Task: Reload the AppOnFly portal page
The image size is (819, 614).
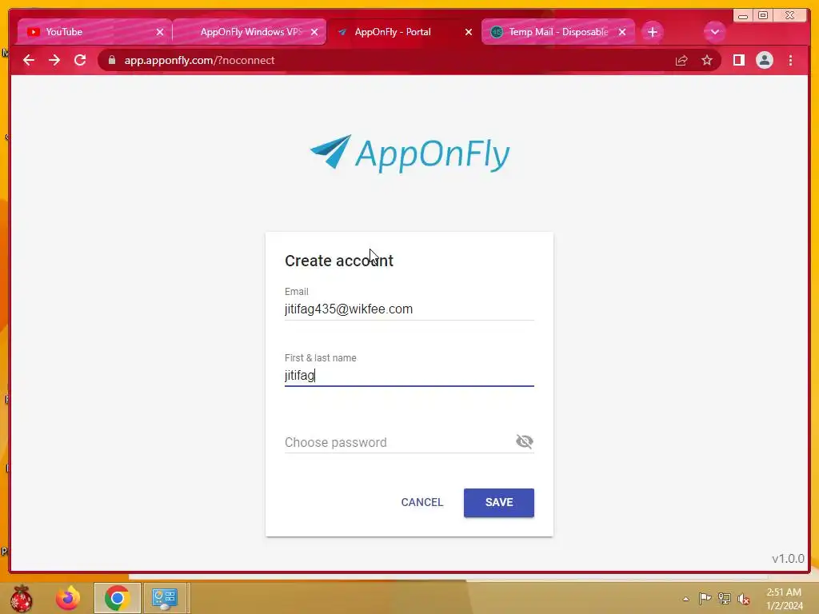Action: (80, 60)
